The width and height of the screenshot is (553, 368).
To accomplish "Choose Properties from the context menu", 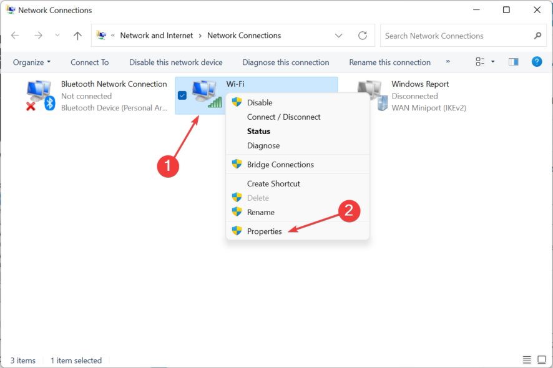I will [x=263, y=231].
